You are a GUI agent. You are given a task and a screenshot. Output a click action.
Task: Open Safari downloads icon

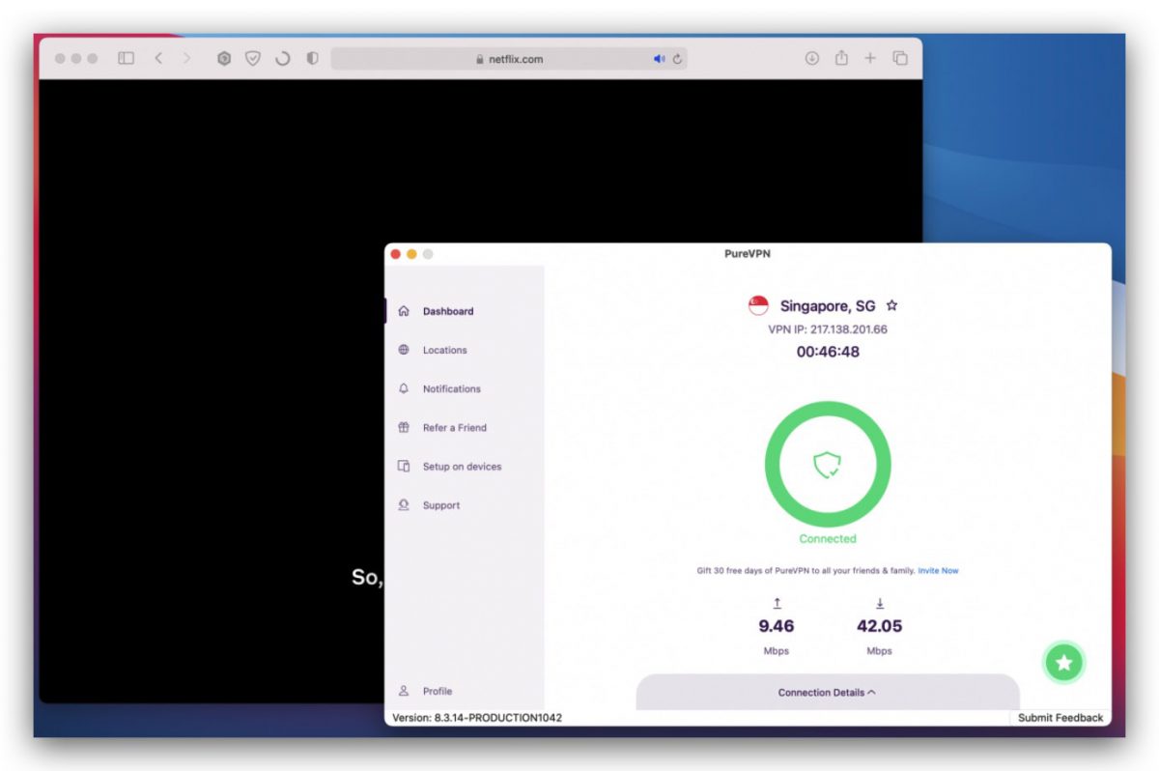(x=812, y=58)
